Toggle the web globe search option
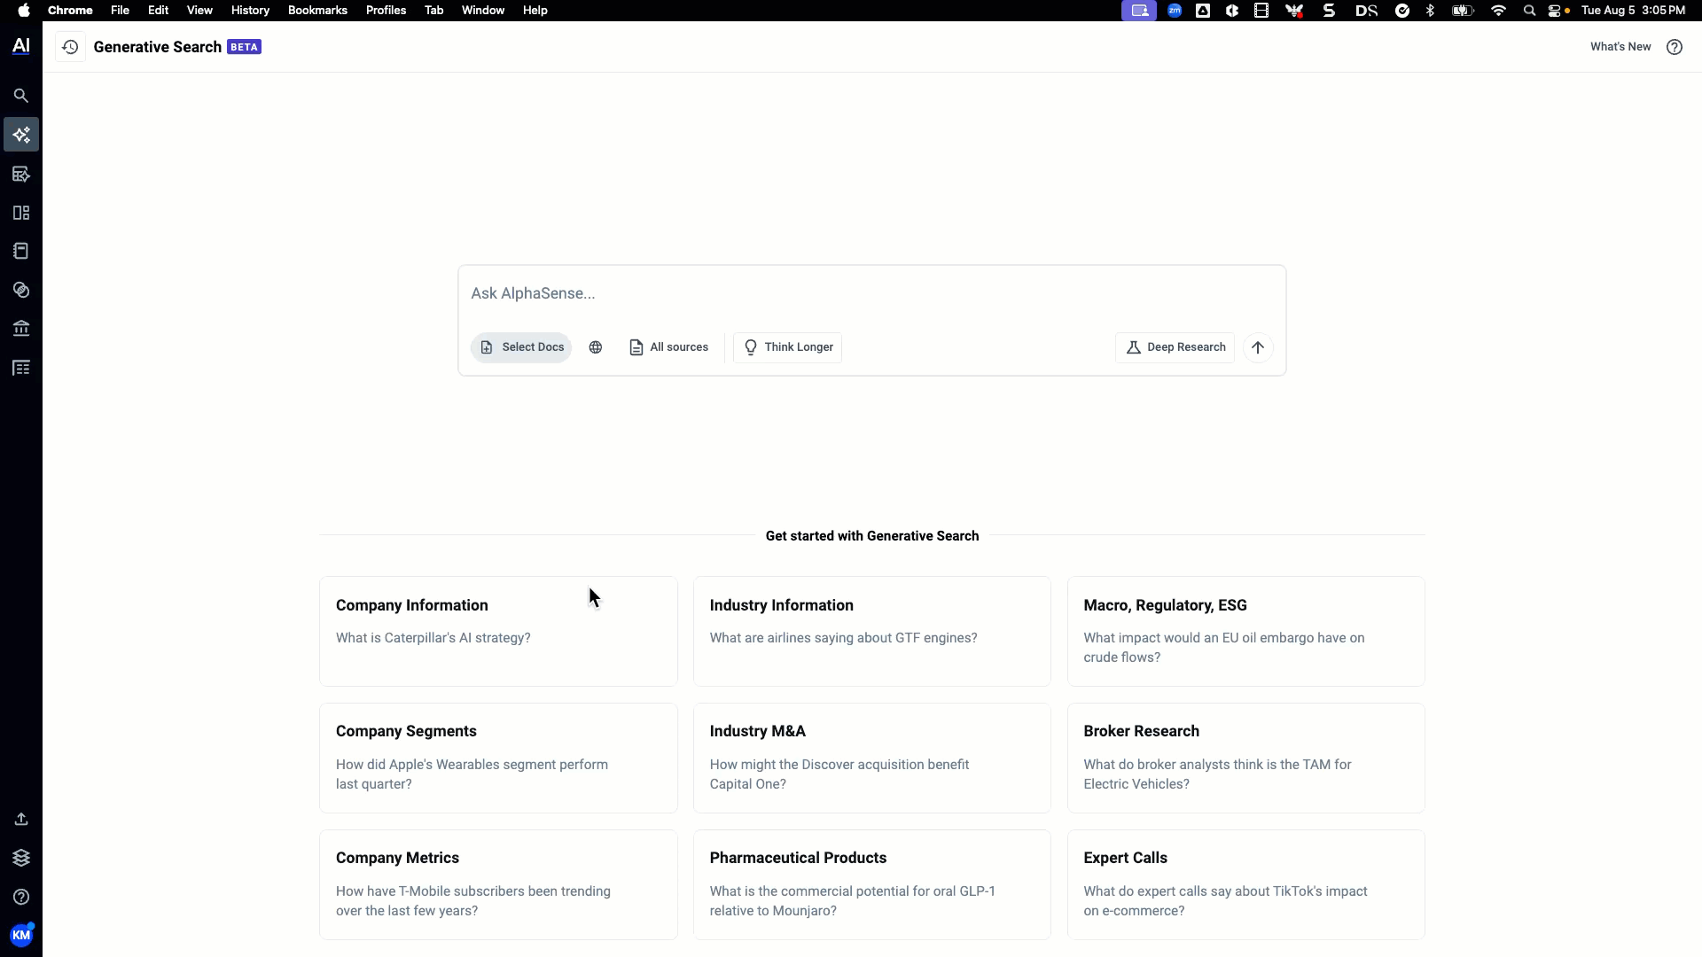 click(596, 347)
